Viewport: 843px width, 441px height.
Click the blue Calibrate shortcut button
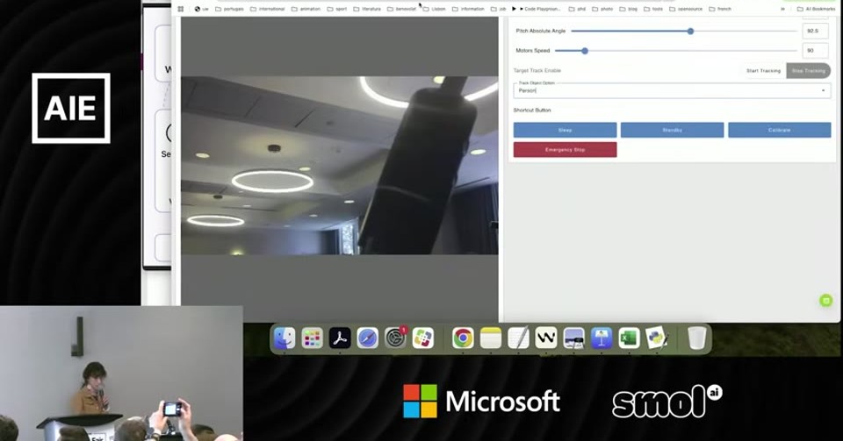point(780,130)
